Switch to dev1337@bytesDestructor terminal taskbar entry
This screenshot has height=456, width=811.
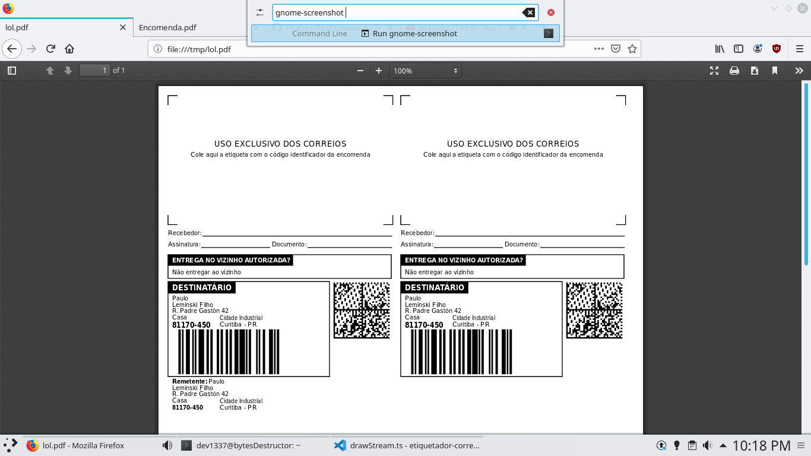coord(252,445)
